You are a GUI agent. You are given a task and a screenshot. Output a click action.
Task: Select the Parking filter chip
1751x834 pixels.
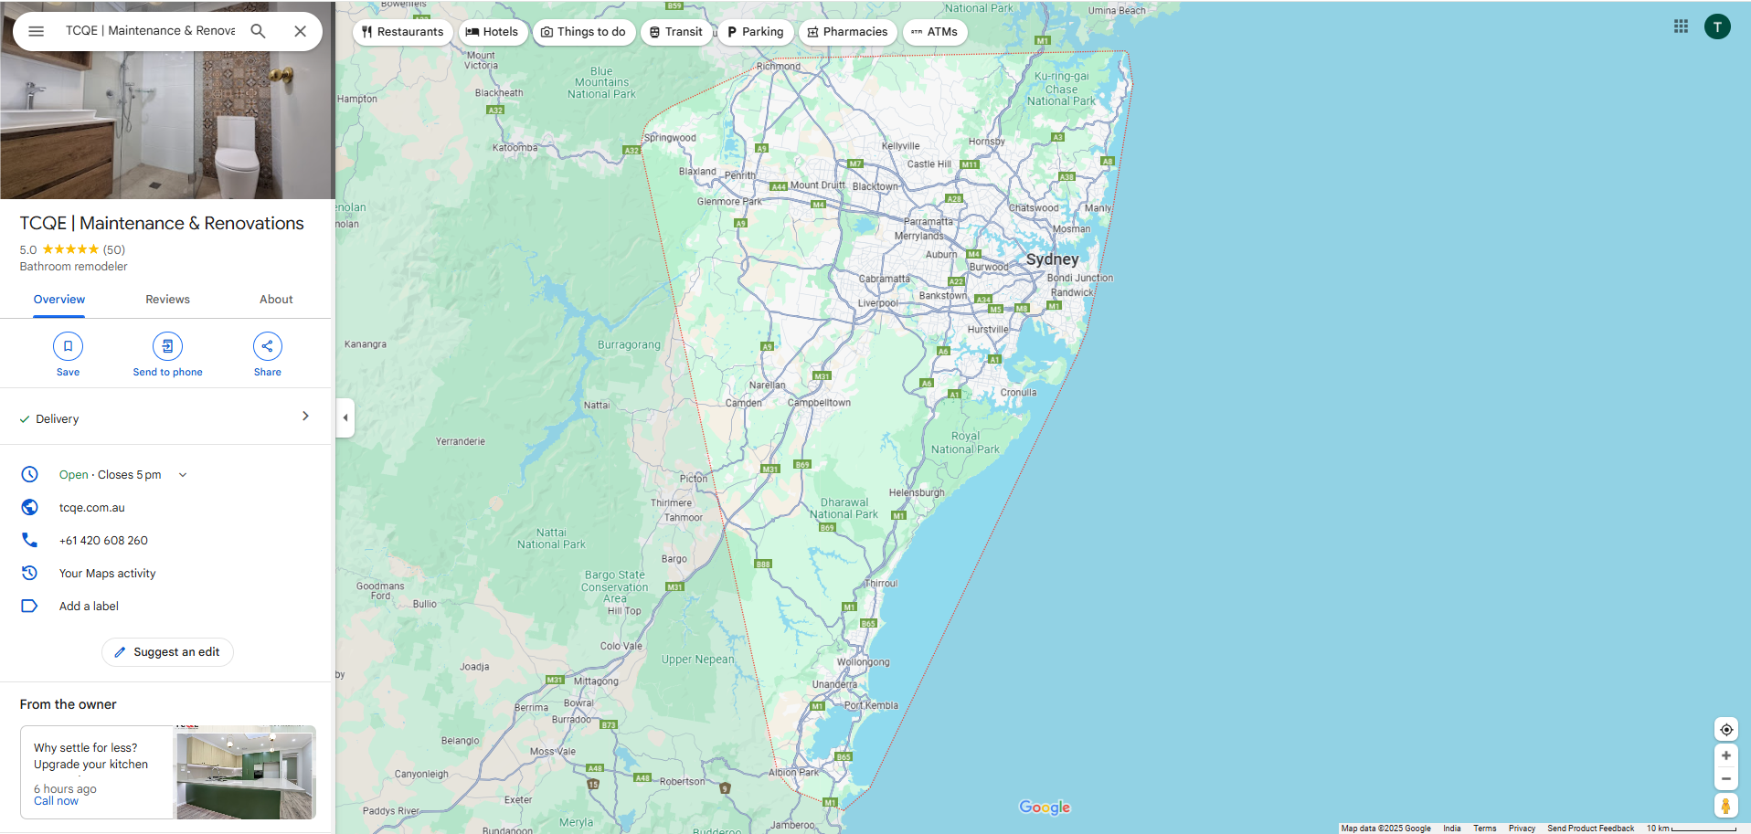[756, 32]
